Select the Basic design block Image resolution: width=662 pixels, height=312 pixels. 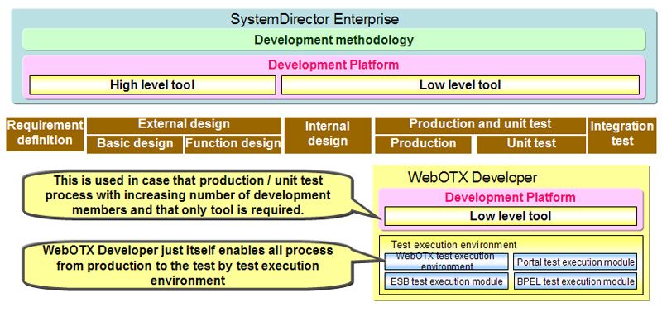[135, 144]
